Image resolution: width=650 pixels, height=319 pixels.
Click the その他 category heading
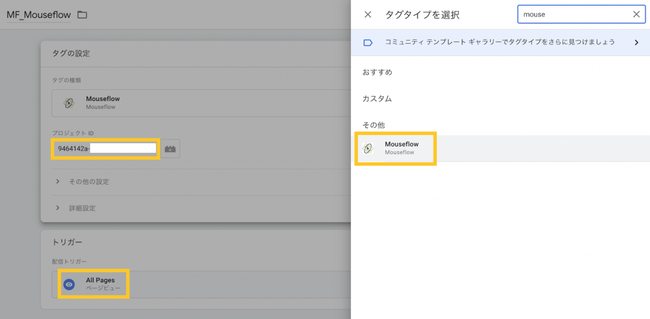click(375, 125)
